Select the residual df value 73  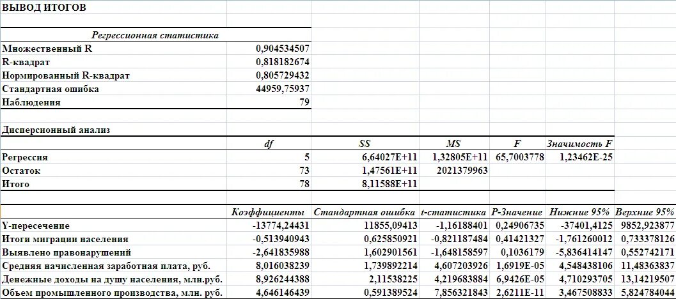tap(305, 171)
